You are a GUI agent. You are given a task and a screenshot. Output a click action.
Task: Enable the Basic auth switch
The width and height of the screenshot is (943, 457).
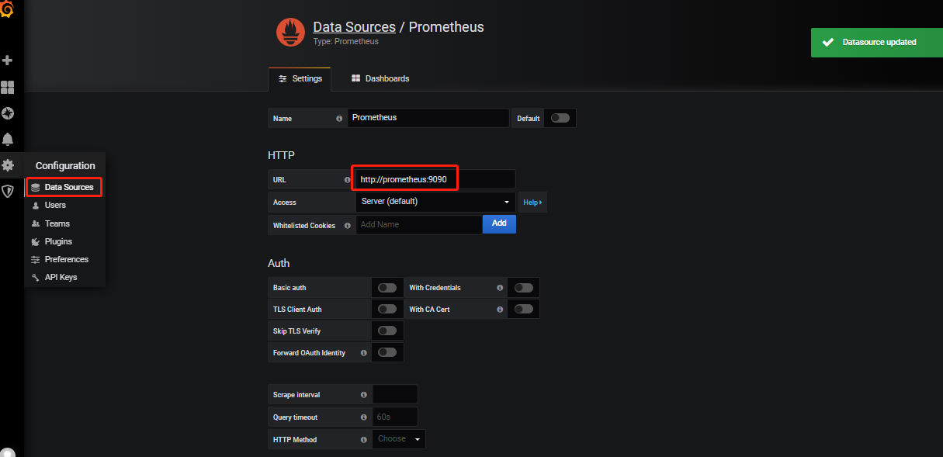387,288
